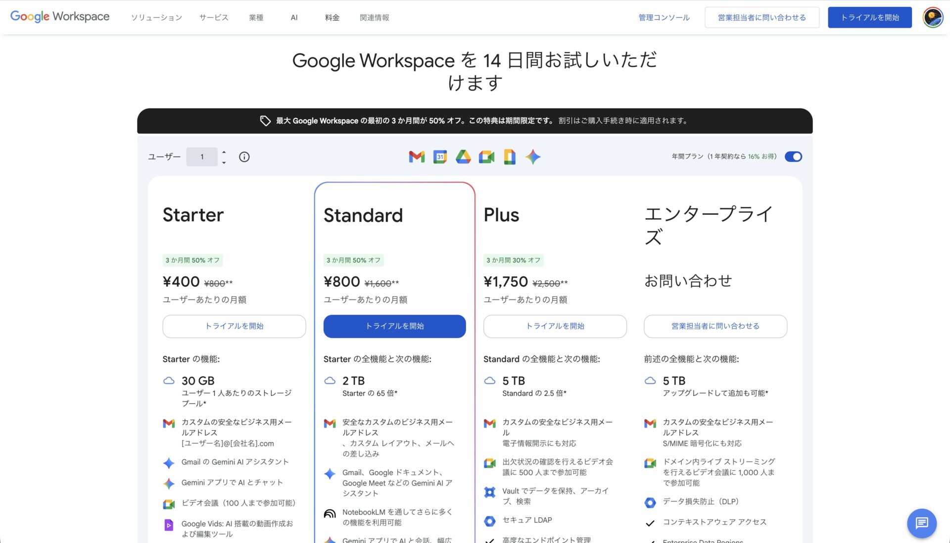Open the ソリューション dropdown menu

pyautogui.click(x=156, y=17)
